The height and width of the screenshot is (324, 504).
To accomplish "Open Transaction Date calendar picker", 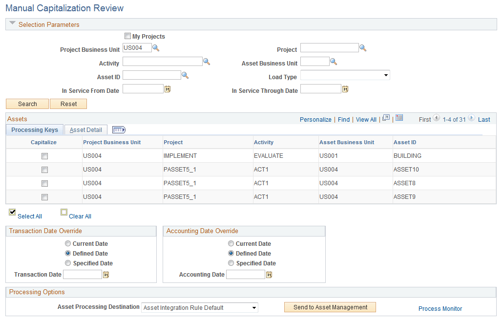I will [106, 275].
